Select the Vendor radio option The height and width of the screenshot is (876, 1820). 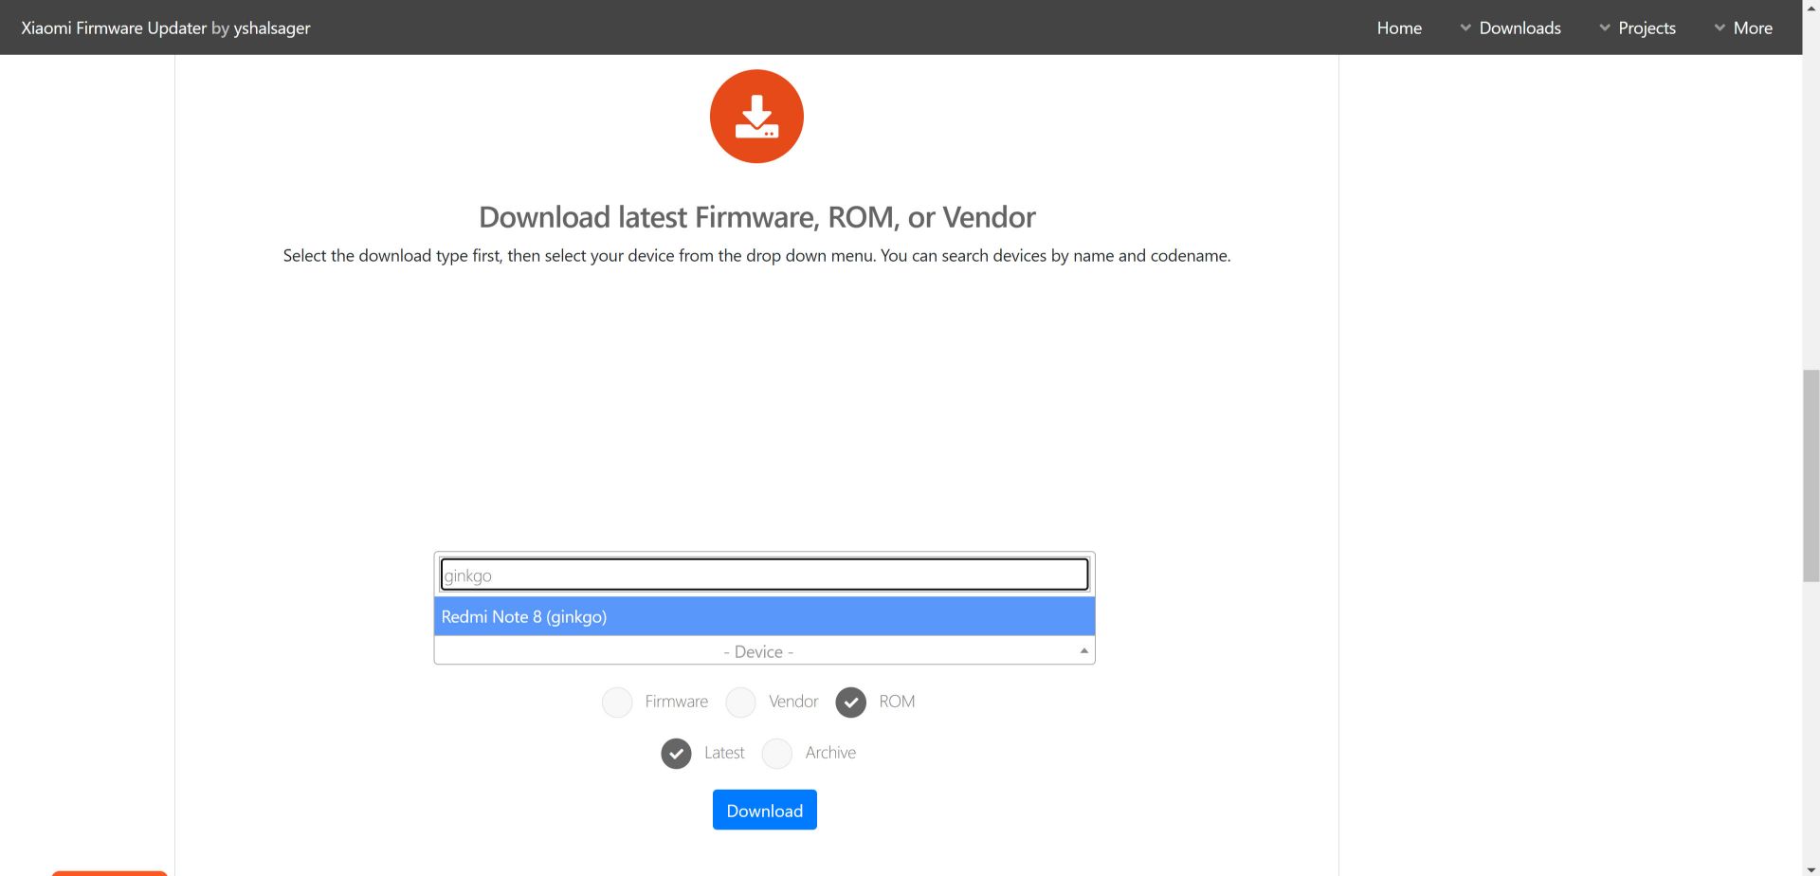tap(740, 702)
